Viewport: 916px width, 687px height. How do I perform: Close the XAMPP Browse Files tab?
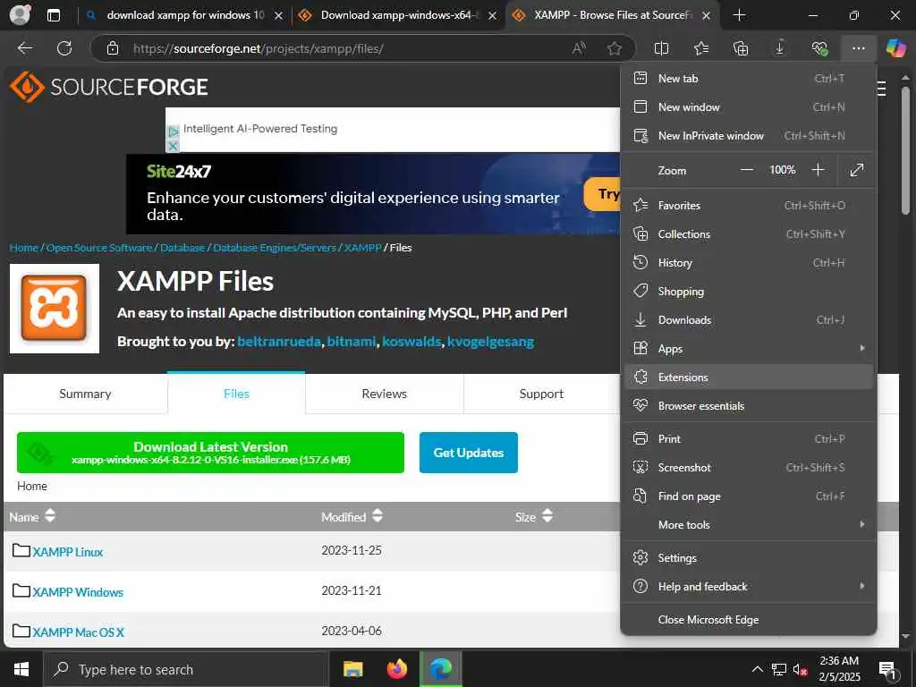point(707,16)
